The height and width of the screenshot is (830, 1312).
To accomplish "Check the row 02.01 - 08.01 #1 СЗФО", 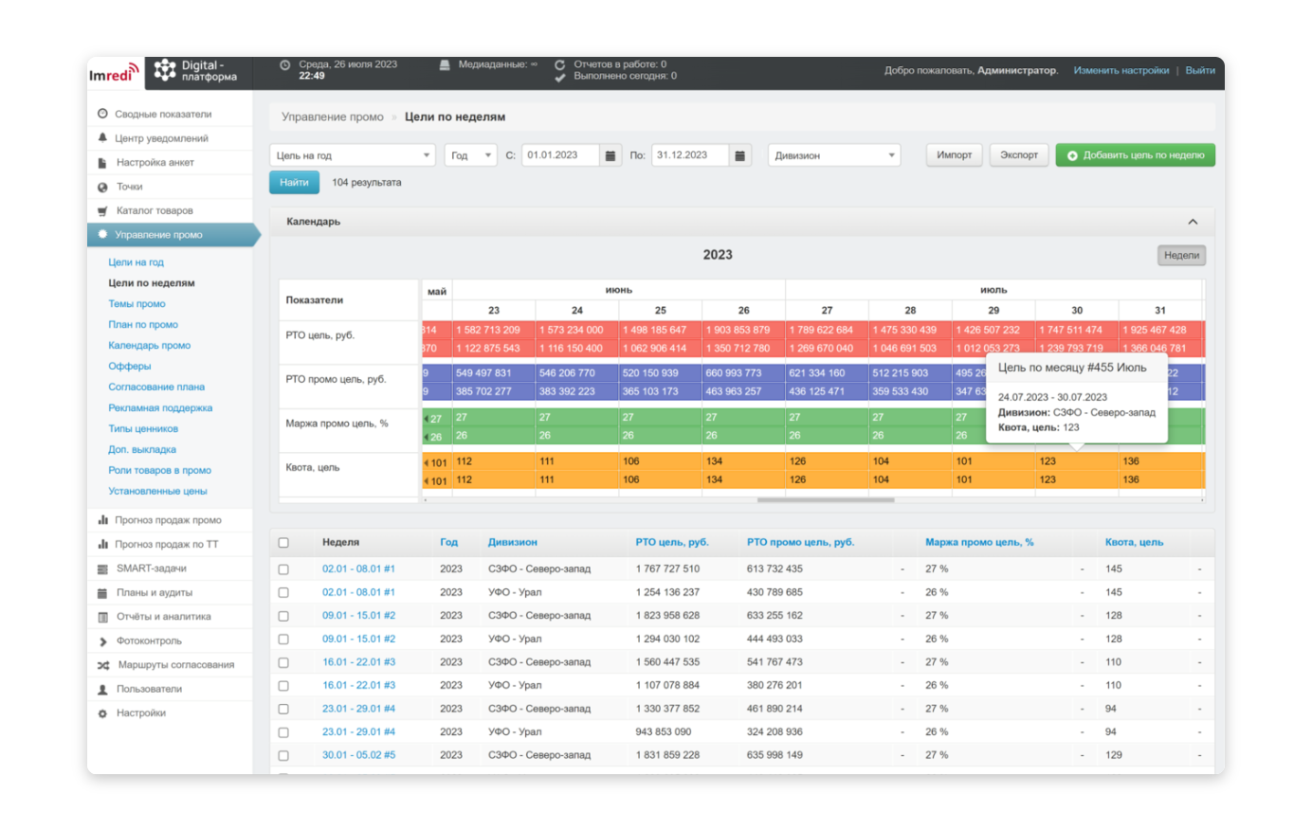I will coord(283,569).
